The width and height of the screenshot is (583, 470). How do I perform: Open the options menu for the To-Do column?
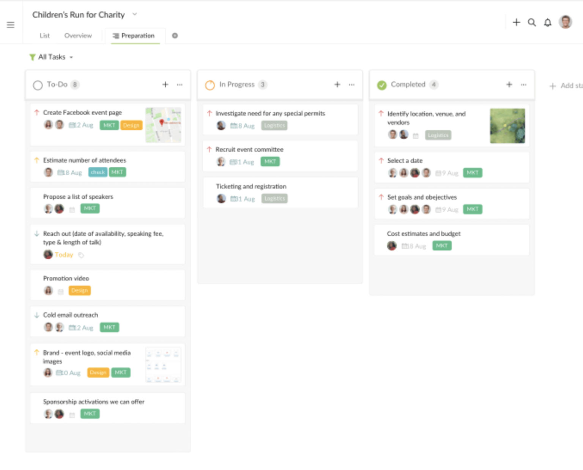tap(179, 85)
